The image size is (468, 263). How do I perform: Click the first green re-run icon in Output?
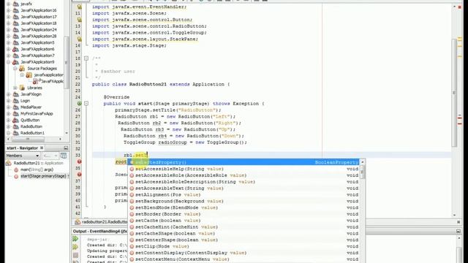click(75, 239)
